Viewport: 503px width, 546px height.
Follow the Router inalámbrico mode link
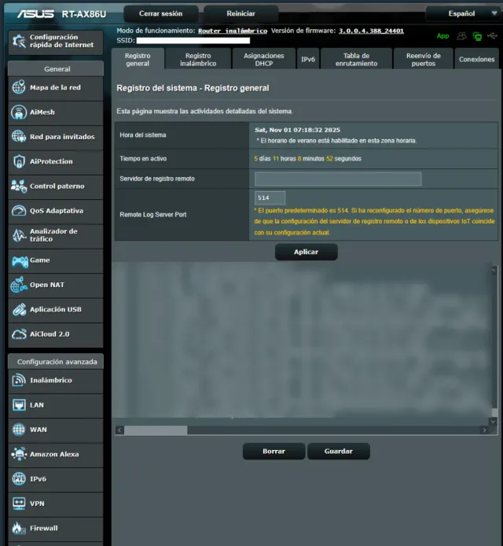[233, 31]
